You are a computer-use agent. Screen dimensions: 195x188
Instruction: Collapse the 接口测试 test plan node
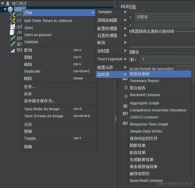pyautogui.click(x=3, y=4)
